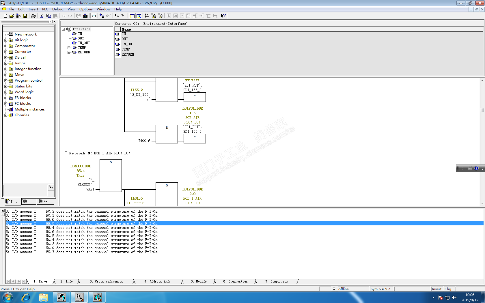Image resolution: width=485 pixels, height=303 pixels.
Task: Open the File menu
Action: coord(11,9)
